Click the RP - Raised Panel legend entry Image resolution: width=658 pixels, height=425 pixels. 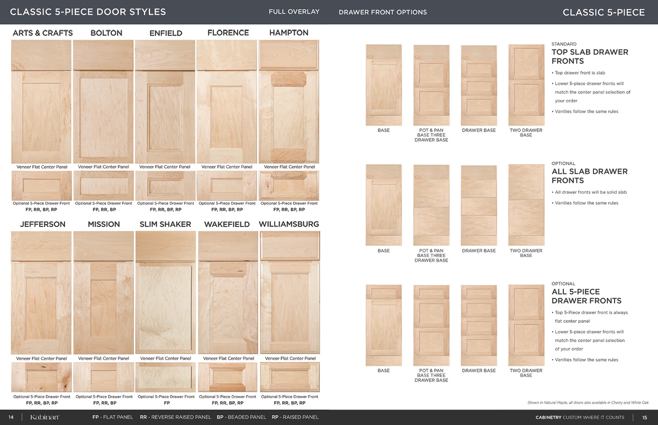tap(295, 417)
